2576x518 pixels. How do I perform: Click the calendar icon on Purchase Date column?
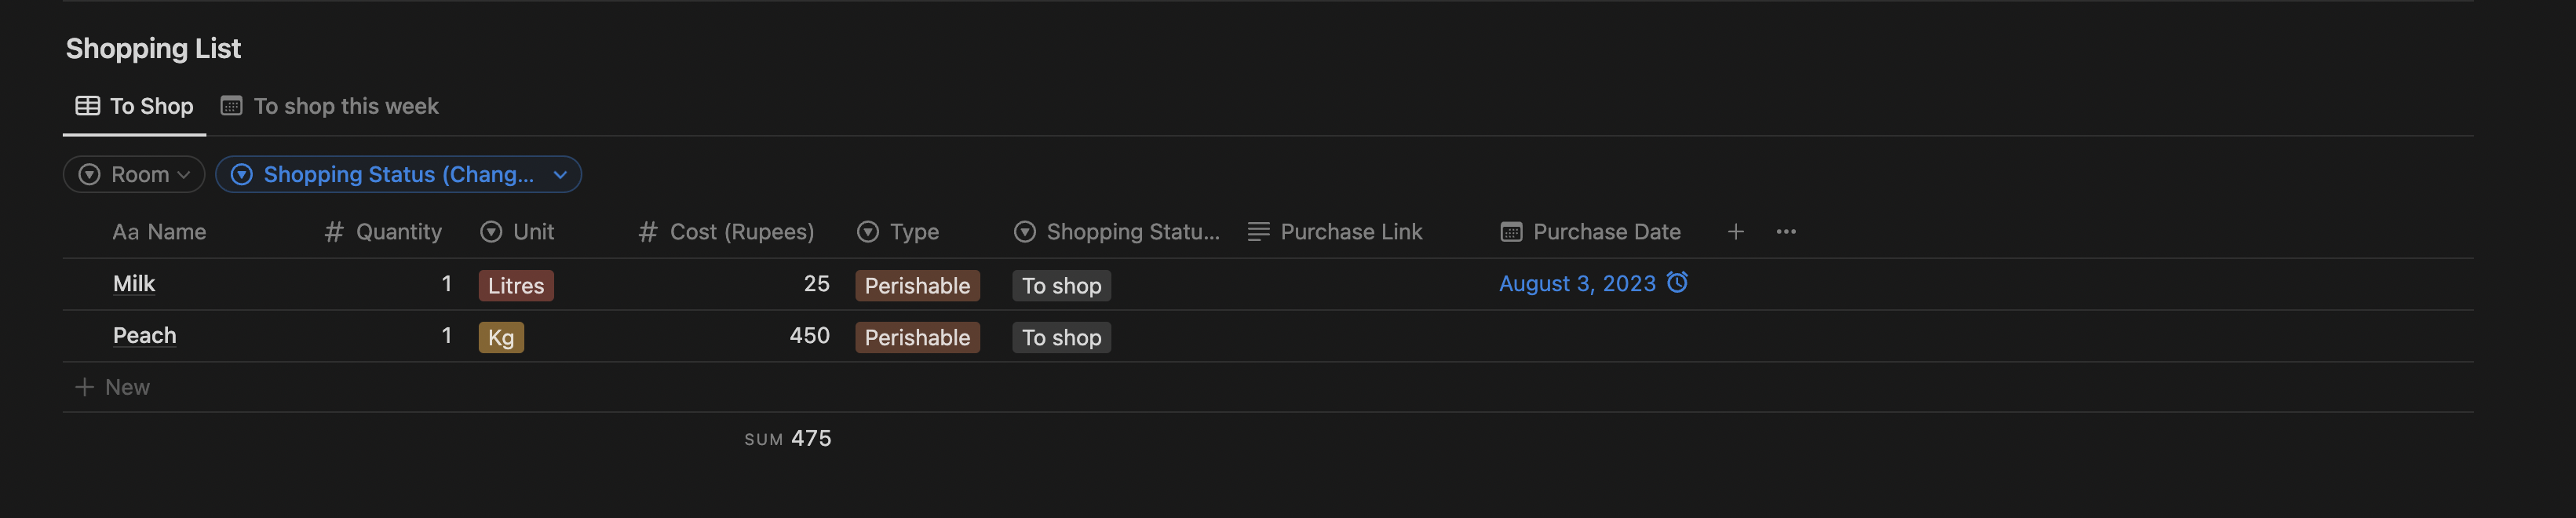tap(1510, 232)
